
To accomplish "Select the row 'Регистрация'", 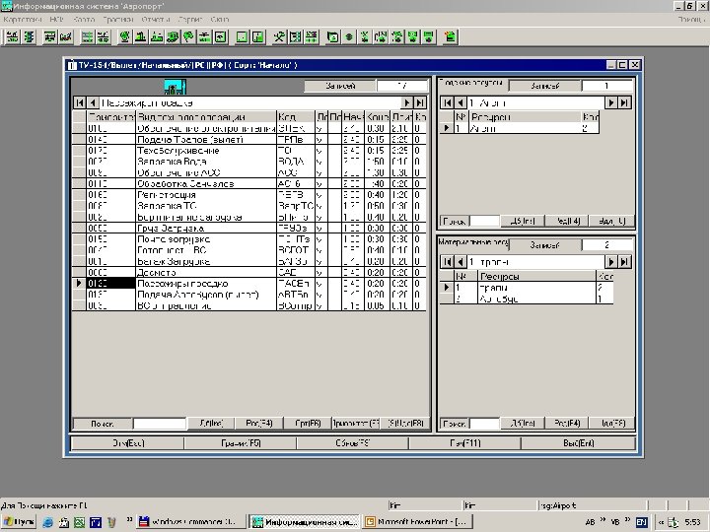I will click(x=249, y=195).
